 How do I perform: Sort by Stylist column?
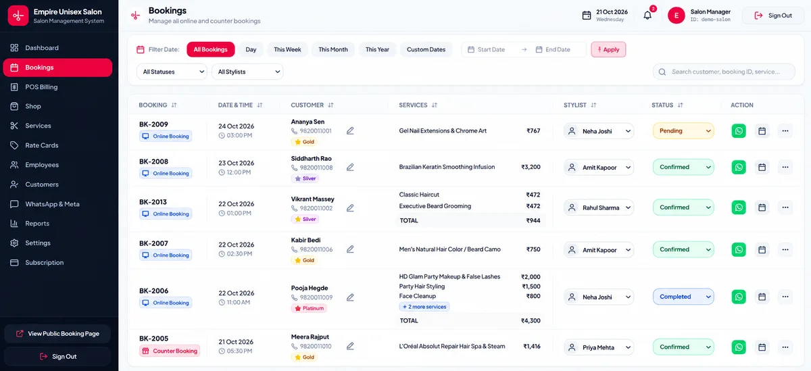(x=593, y=105)
